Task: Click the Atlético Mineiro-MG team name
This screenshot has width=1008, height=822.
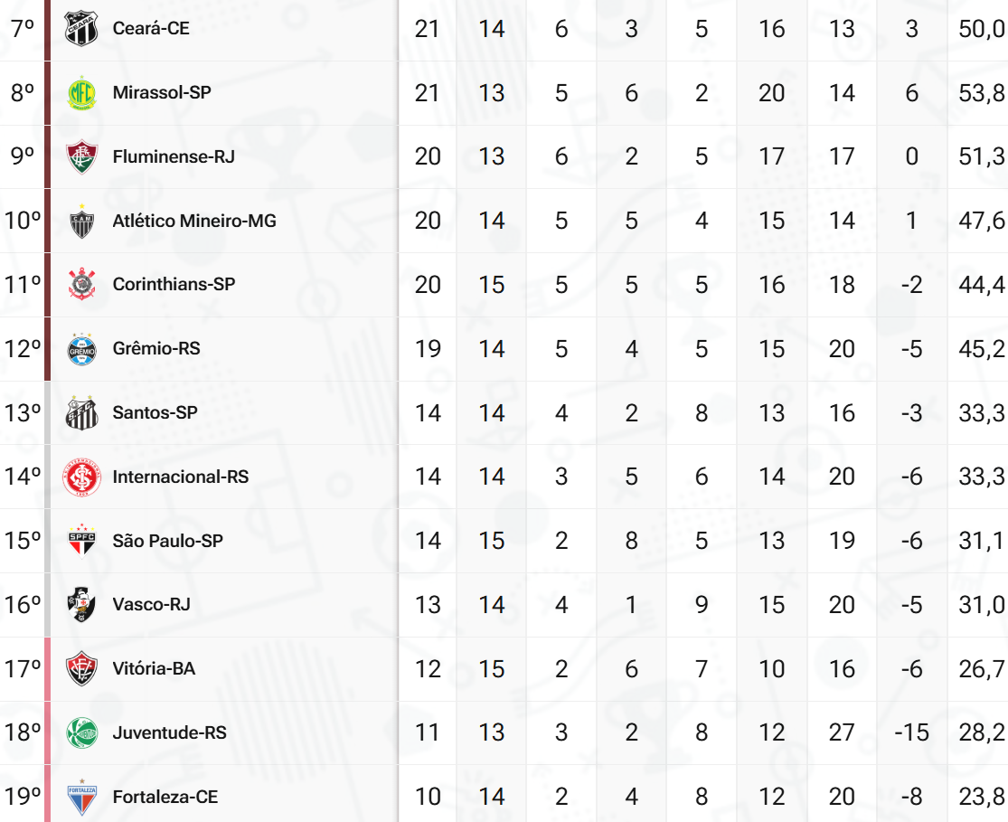Action: click(194, 222)
